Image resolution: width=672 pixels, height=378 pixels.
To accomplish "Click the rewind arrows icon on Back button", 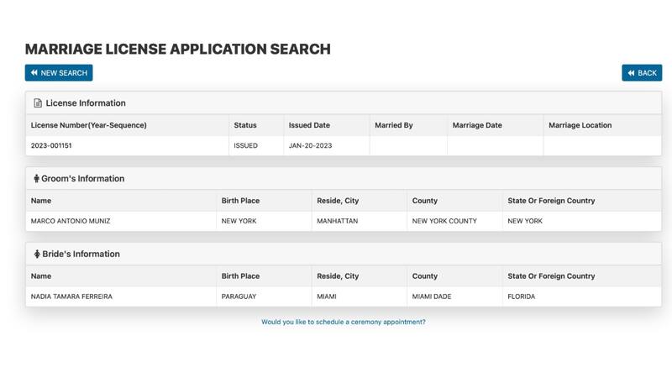I will point(632,73).
